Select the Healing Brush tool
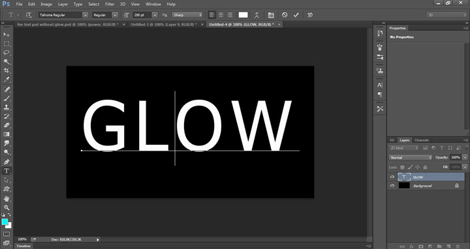 [x=7, y=89]
